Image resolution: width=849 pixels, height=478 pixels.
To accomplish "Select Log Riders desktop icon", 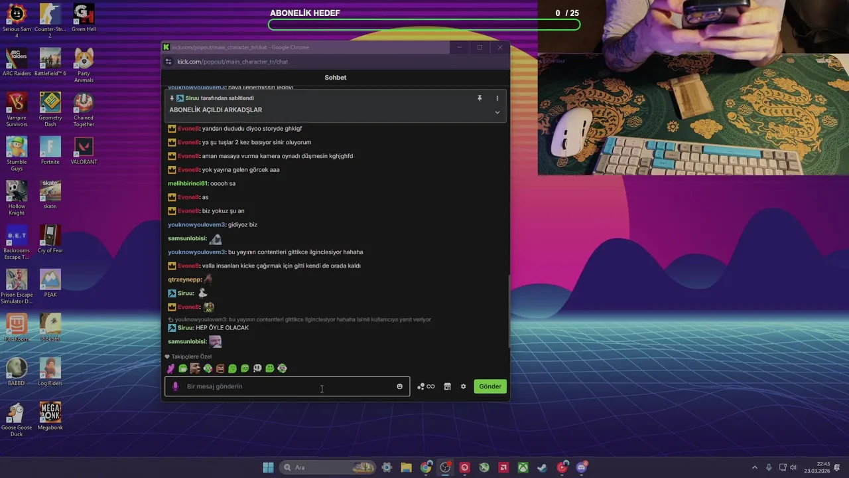I will click(50, 372).
